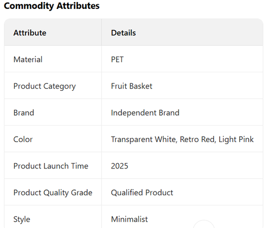Click the Fruit Basket value
Viewport: 264px width, 228px height.
(131, 86)
